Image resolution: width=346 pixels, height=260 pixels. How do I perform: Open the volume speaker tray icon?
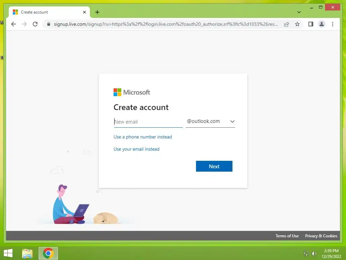tap(314, 253)
